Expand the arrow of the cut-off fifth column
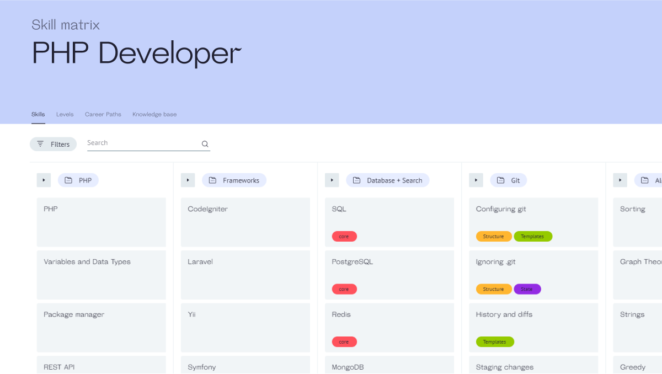This screenshot has width=662, height=374. (620, 180)
